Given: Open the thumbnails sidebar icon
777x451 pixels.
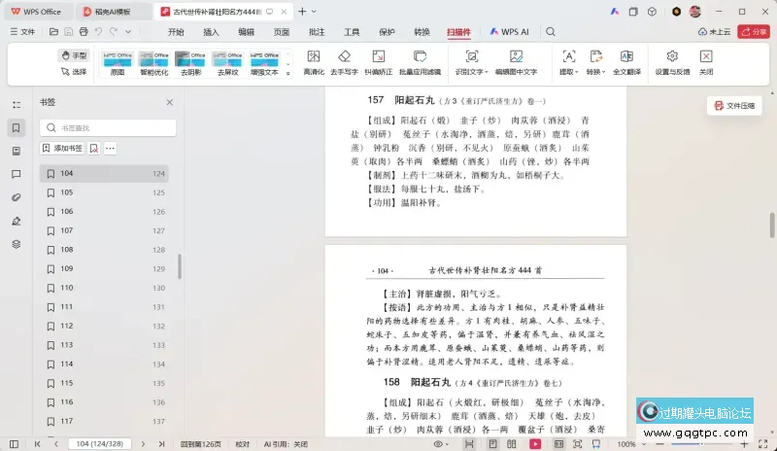Looking at the screenshot, I should 17,151.
